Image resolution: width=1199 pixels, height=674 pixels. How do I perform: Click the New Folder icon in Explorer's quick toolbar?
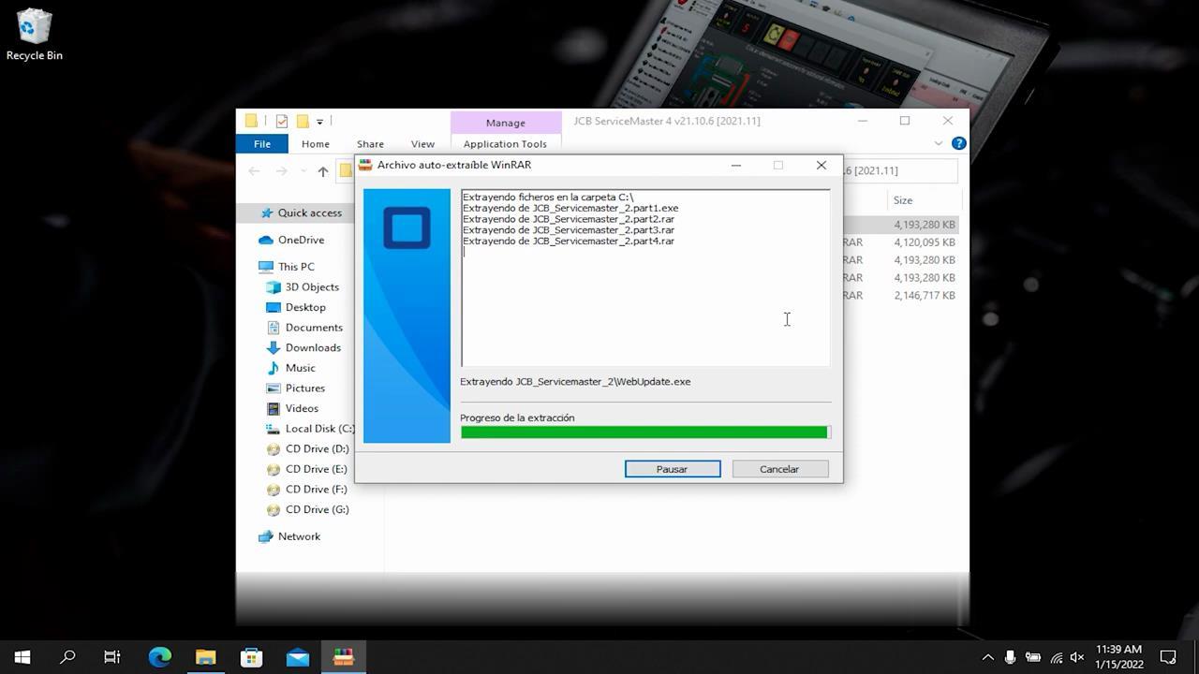tap(303, 121)
